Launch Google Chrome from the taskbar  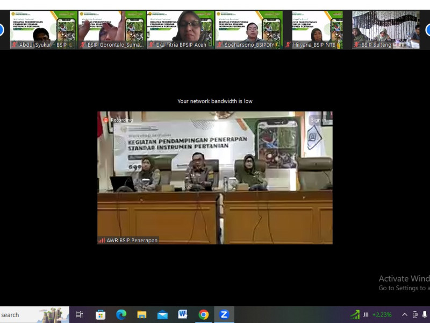203,314
